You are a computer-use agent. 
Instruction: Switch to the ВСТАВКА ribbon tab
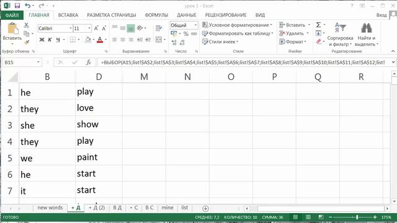[x=68, y=15]
